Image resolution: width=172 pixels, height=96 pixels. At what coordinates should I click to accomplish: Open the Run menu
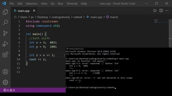click(x=60, y=3)
